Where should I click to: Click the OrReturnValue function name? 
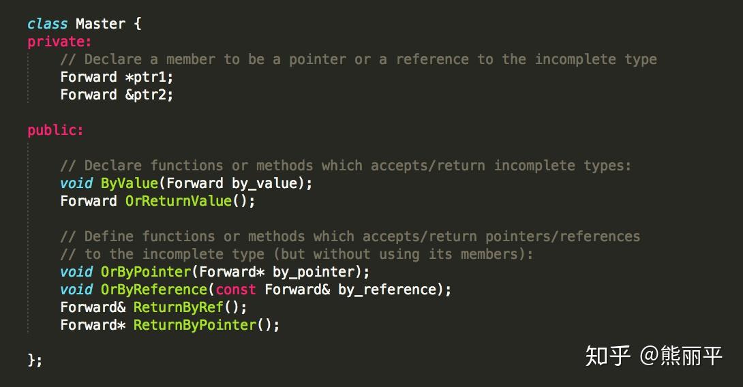click(x=178, y=201)
